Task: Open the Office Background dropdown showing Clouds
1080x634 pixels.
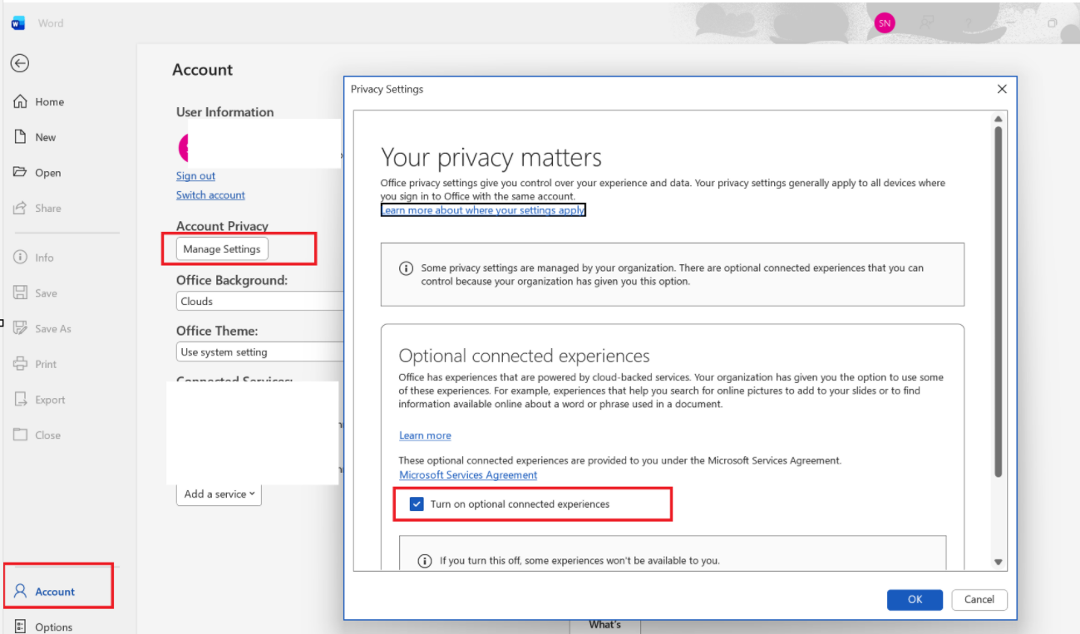Action: coord(260,302)
